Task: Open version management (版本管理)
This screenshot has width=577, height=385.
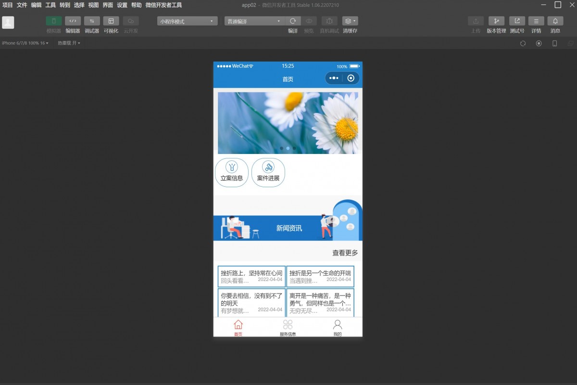Action: pos(496,21)
